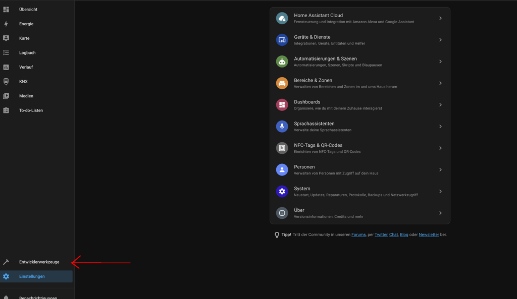
Task: Click the Automatisierungen & Szenen robot icon
Action: point(282,62)
